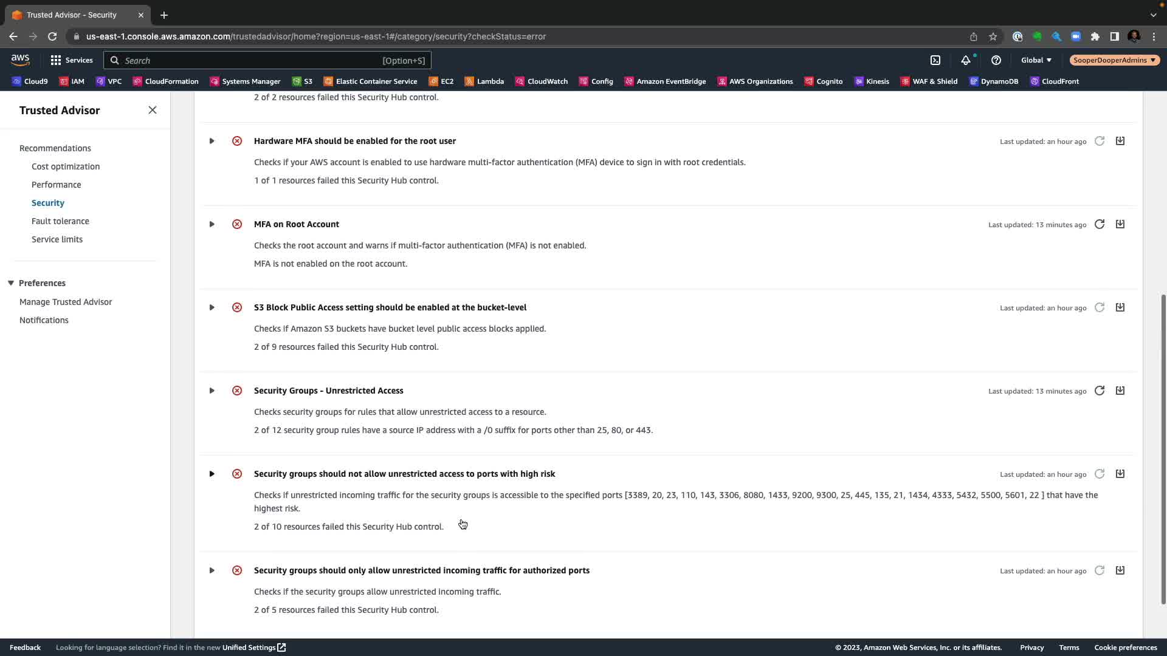The image size is (1167, 656).
Task: Download the Security Groups - Unrestricted Access report
Action: click(1120, 391)
